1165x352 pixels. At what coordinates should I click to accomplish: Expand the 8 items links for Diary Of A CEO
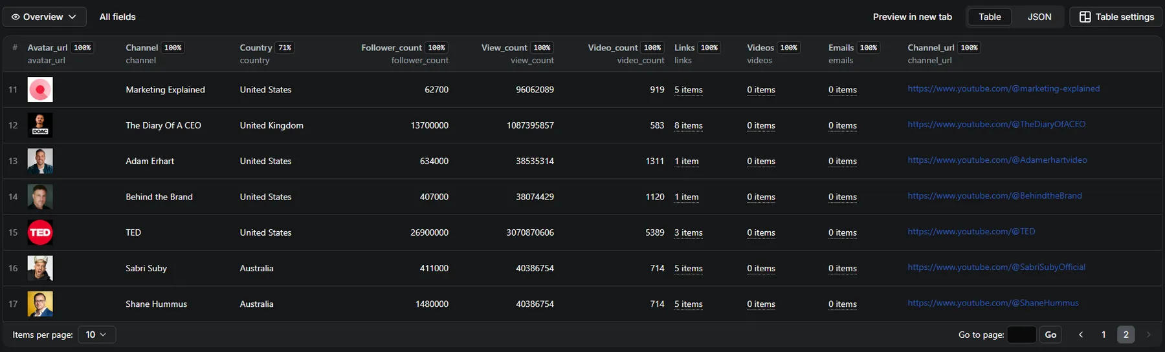coord(688,125)
